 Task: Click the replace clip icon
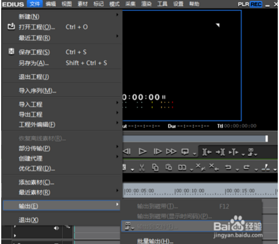click(x=182, y=167)
